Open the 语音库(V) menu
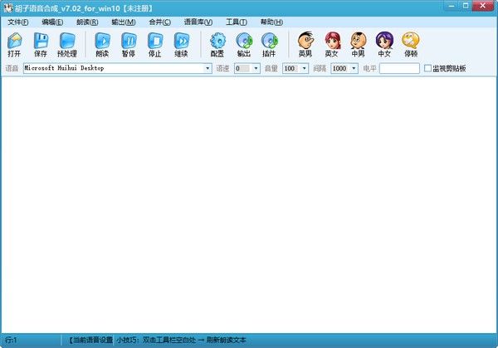Screen dimensions: 498x348 (196, 22)
